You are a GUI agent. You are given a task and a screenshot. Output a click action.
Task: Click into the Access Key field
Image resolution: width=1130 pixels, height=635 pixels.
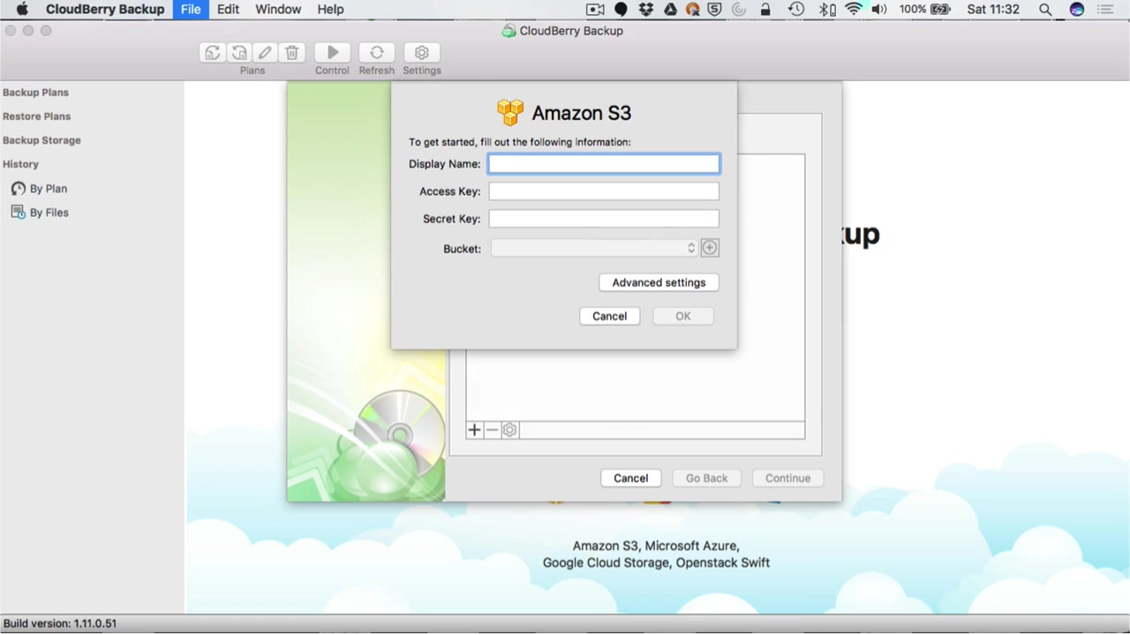[604, 191]
